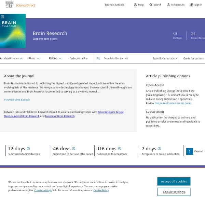Open Guide for authors tab

[193, 58]
